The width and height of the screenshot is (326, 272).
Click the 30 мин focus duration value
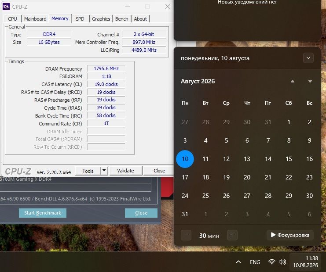click(x=209, y=236)
